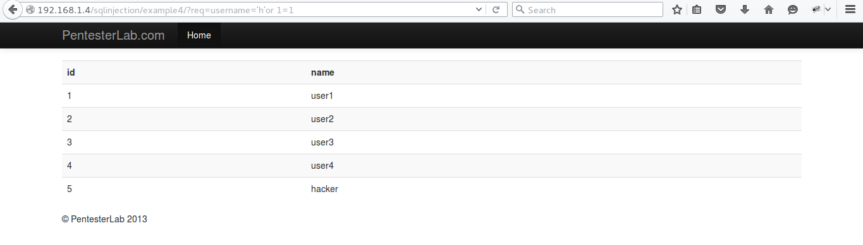Select table cell user3
Viewport: 863px width, 245px height.
point(322,142)
